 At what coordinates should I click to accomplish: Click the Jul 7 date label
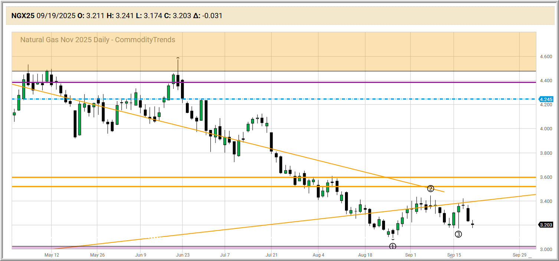[225, 255]
